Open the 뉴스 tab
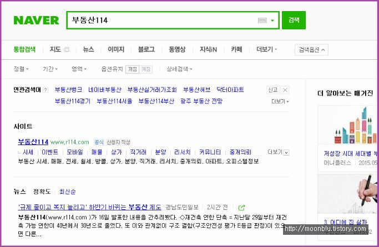 click(88, 49)
